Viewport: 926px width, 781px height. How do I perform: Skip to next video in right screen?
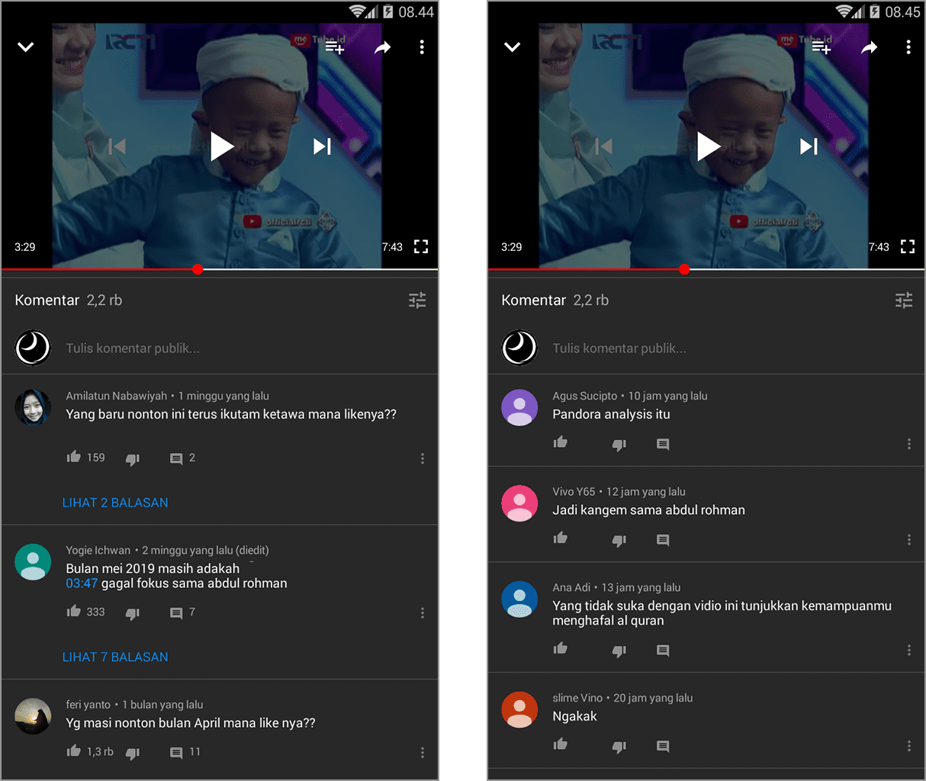point(809,146)
